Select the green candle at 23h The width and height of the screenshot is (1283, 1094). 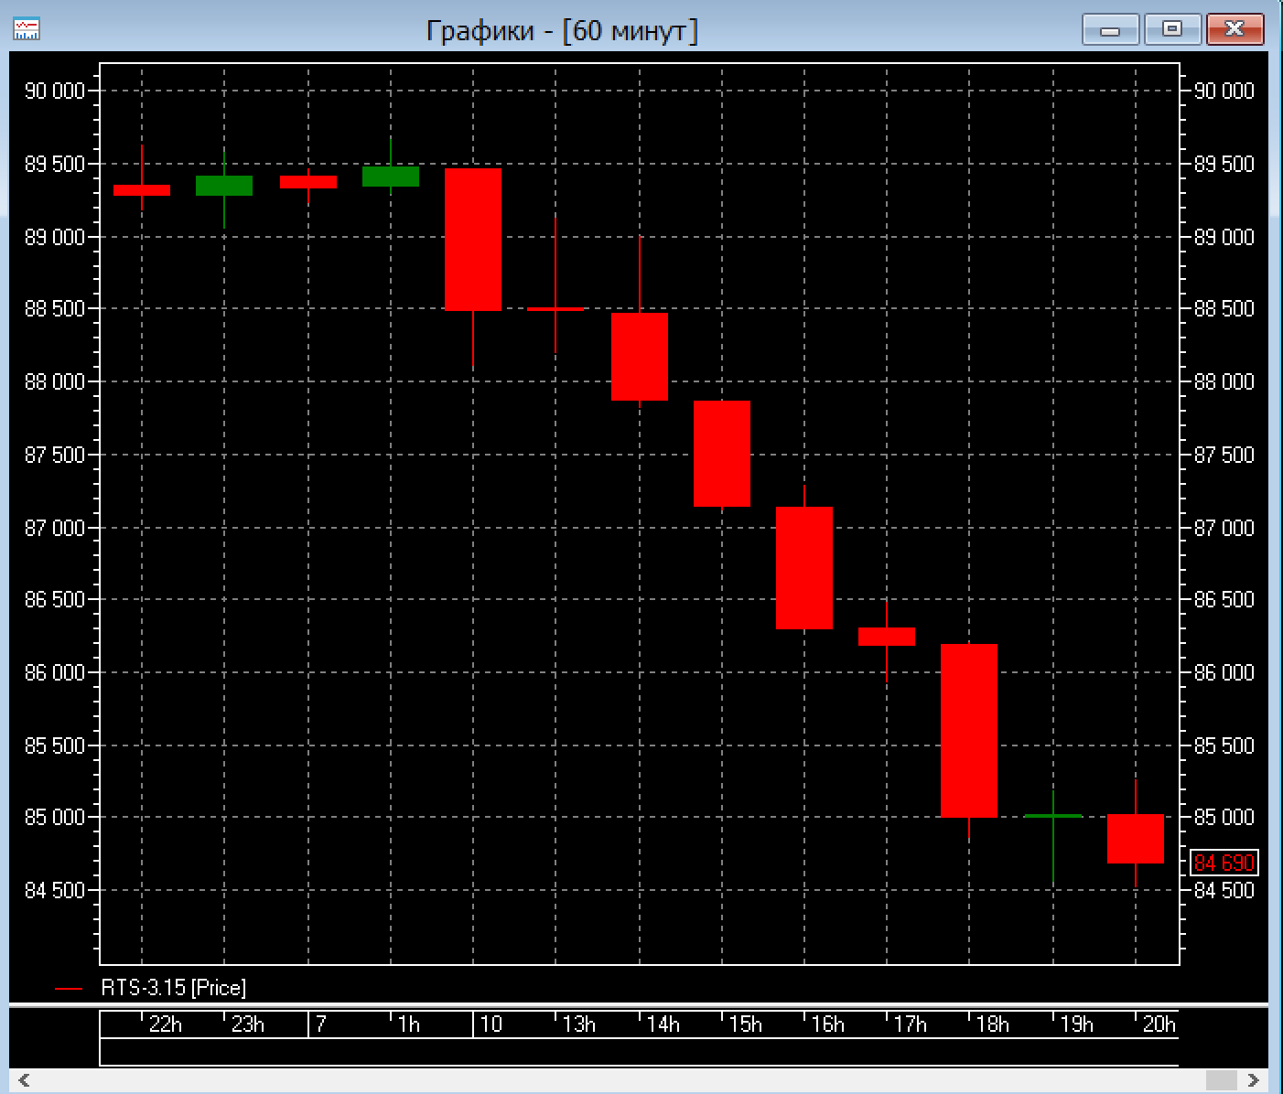[224, 186]
